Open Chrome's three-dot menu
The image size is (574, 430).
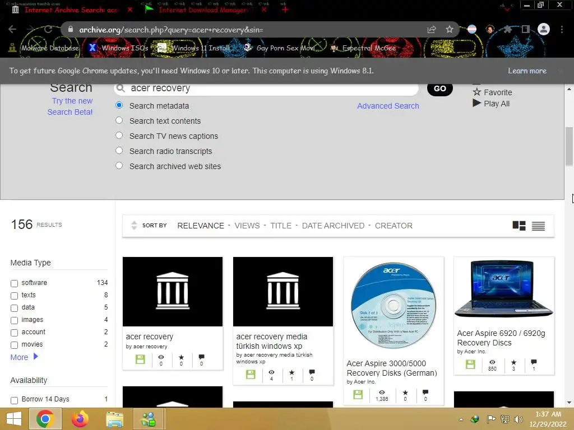pyautogui.click(x=562, y=29)
